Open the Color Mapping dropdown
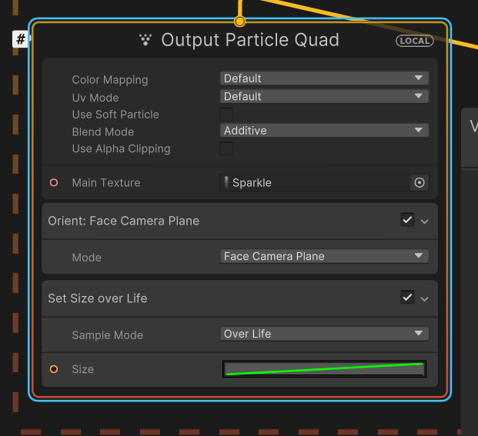 (324, 78)
